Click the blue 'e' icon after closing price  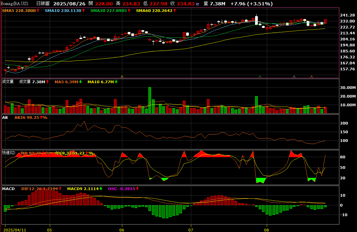[x=197, y=4]
